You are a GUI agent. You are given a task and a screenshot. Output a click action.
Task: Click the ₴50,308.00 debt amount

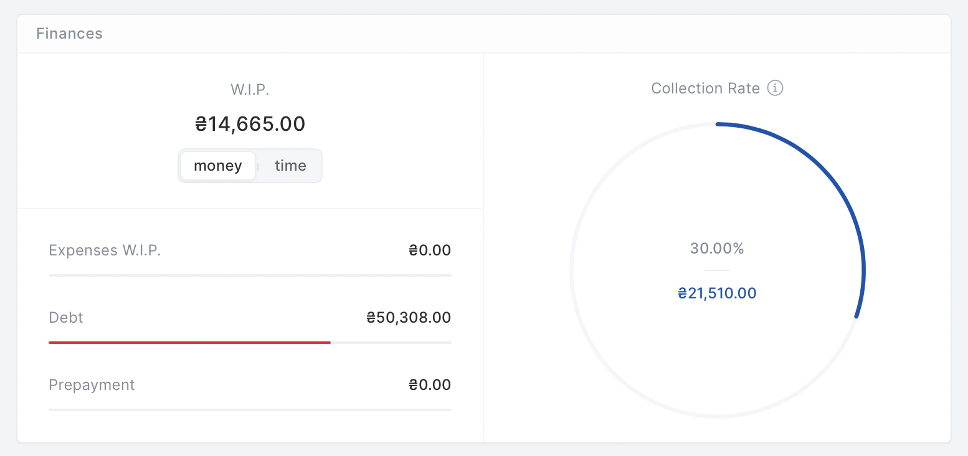[409, 318]
